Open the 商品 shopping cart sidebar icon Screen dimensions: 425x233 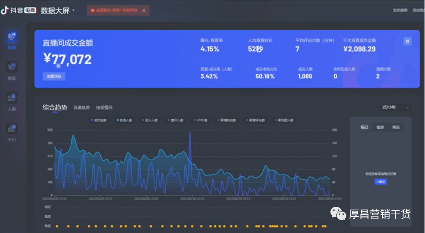coord(12,67)
